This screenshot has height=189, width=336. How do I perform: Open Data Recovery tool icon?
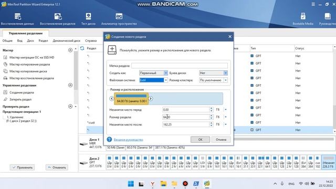coord(17,16)
